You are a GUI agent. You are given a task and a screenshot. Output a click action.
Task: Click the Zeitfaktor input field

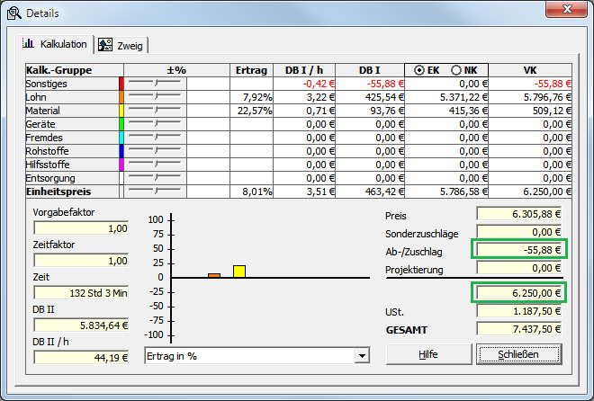[x=80, y=260]
